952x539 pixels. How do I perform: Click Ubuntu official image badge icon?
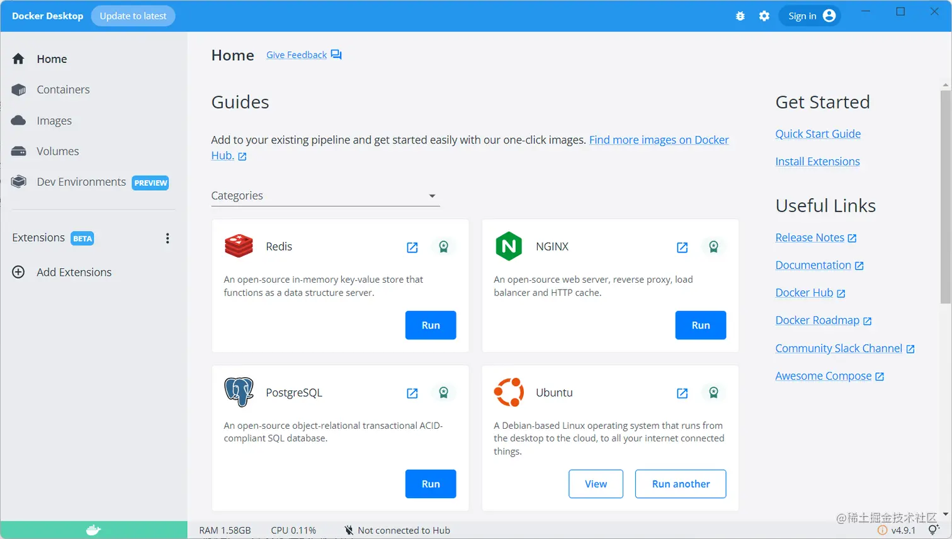(714, 393)
